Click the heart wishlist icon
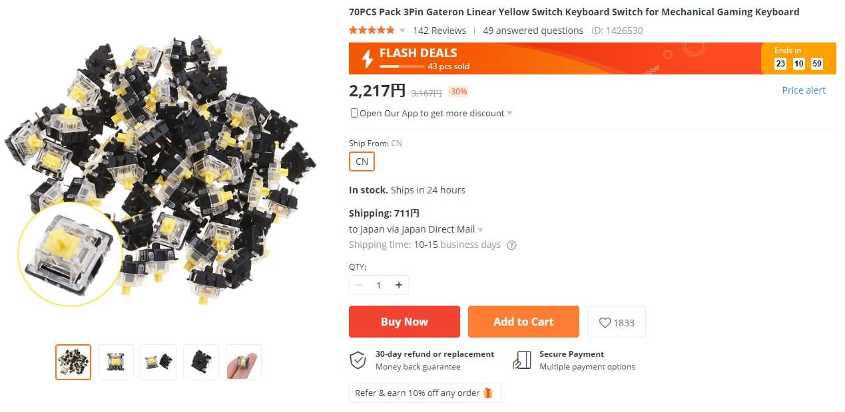This screenshot has height=412, width=845. 605,322
